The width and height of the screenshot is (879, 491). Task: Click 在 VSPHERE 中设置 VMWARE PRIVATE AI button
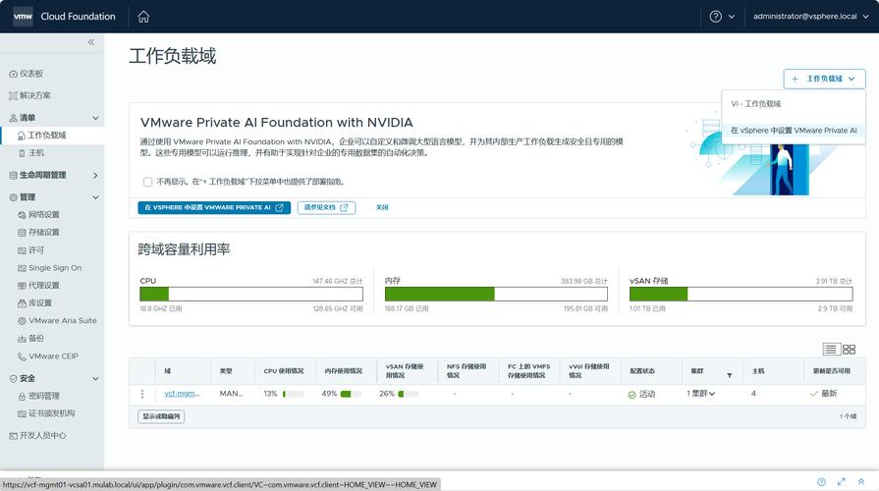point(214,207)
